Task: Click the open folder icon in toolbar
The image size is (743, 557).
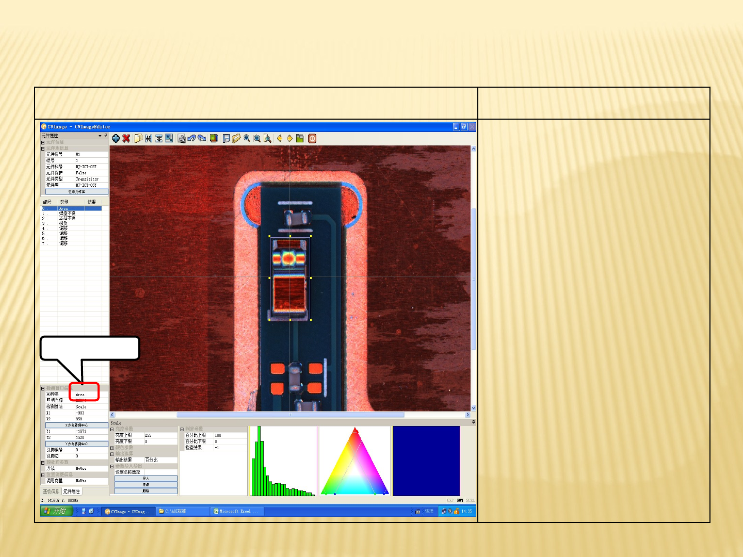Action: 236,138
